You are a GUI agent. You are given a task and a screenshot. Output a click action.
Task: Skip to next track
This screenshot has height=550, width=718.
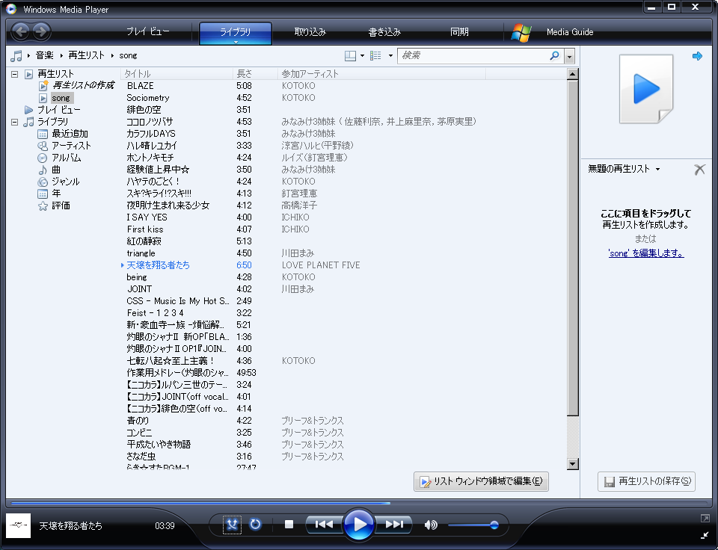pyautogui.click(x=394, y=525)
